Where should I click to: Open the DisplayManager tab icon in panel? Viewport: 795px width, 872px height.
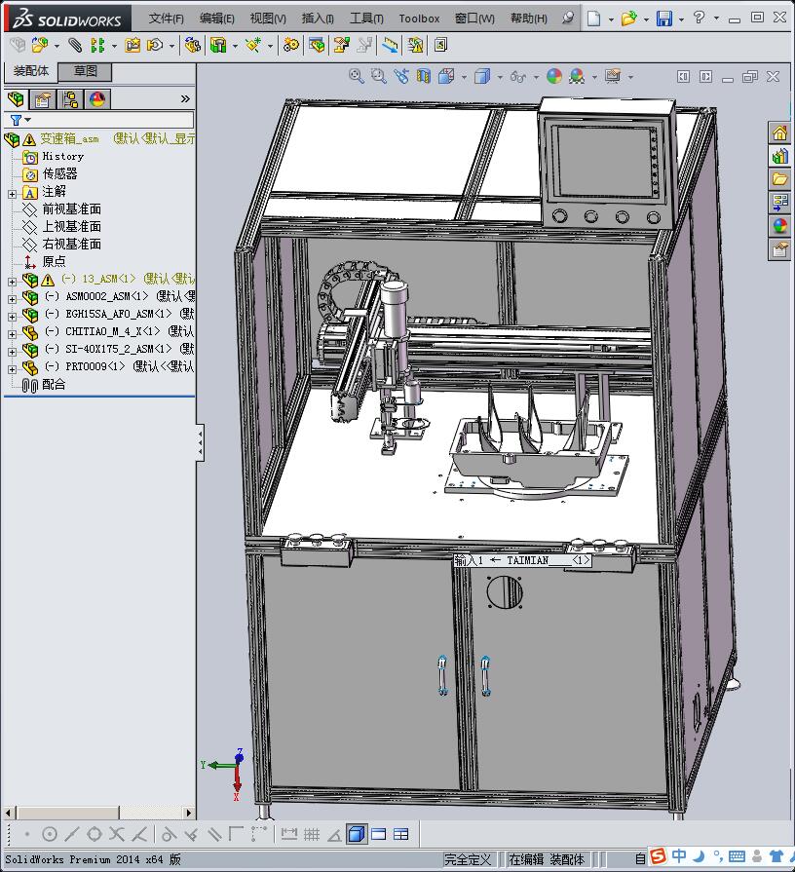97,98
